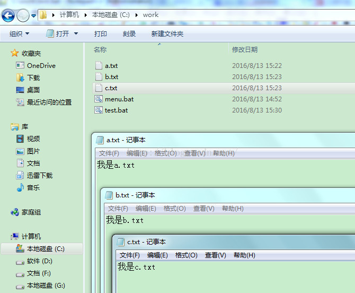This screenshot has width=355, height=293.
Task: Click text area of c.txt Notepad
Action: tap(235, 277)
